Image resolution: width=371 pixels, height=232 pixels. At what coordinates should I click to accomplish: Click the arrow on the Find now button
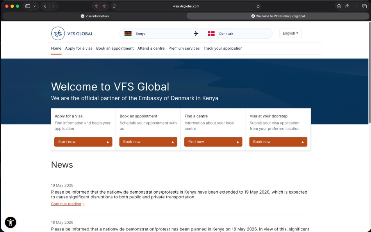click(x=238, y=142)
